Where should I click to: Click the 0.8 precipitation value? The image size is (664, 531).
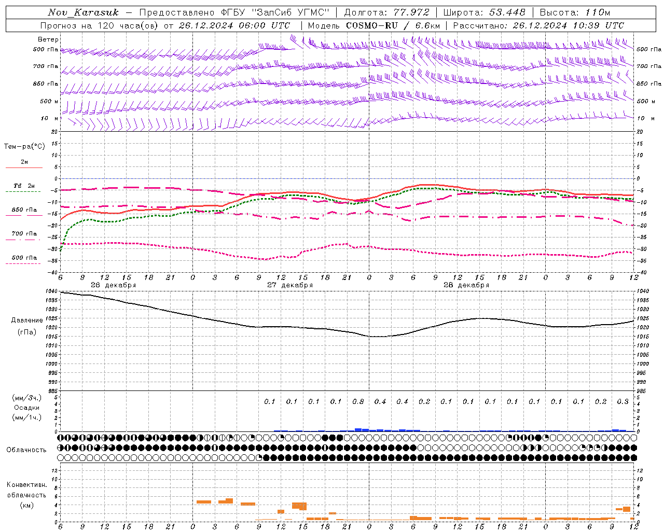(x=358, y=402)
